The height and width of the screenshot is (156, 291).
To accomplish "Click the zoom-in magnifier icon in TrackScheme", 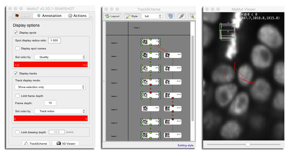I will (192, 16).
